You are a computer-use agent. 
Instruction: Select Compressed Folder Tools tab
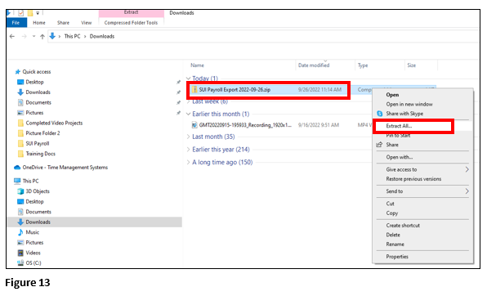coord(131,23)
